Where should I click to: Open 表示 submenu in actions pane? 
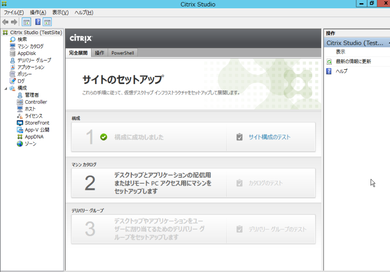pyautogui.click(x=341, y=52)
